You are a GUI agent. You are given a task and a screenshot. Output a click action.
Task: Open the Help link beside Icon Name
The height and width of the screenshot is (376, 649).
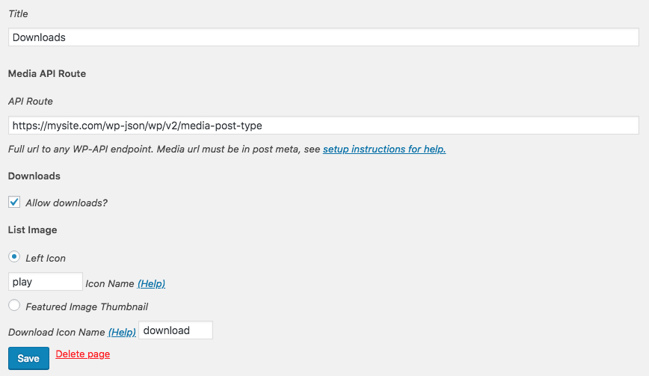152,283
